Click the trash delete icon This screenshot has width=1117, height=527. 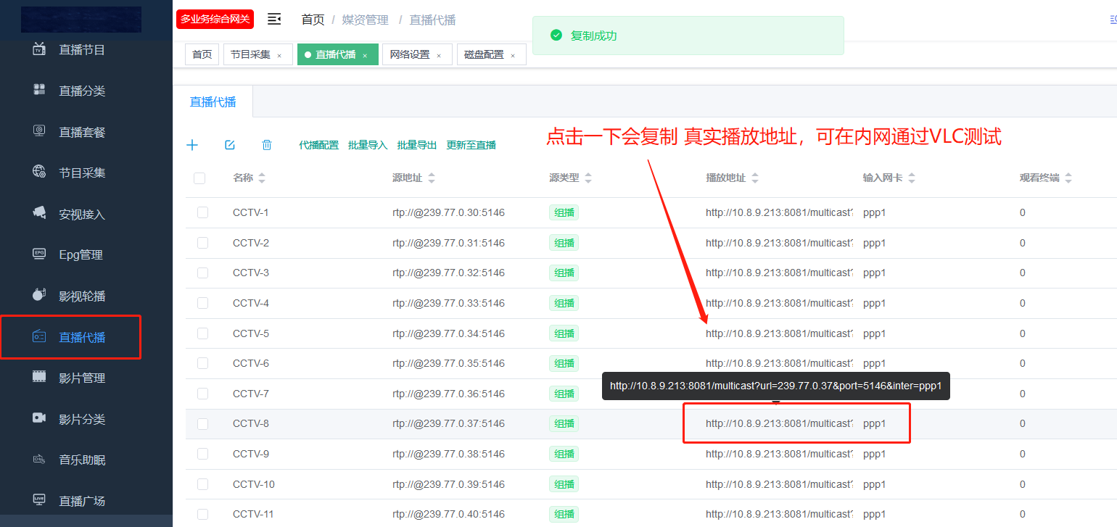267,145
